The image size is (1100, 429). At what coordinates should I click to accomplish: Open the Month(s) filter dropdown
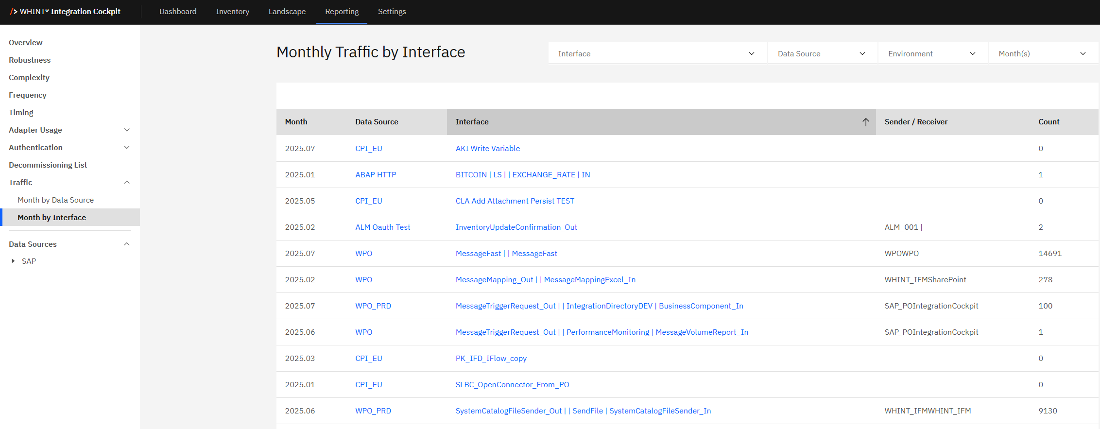tap(1043, 54)
